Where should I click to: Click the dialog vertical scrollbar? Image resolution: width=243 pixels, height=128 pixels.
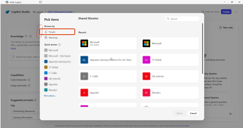[202, 49]
